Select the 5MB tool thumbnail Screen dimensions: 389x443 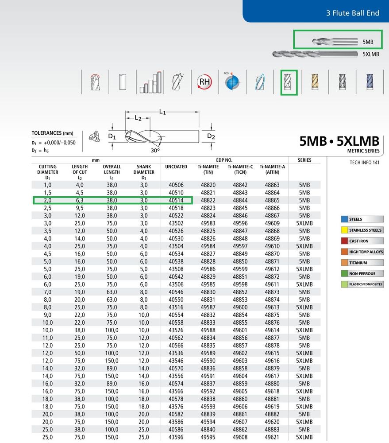coord(335,42)
